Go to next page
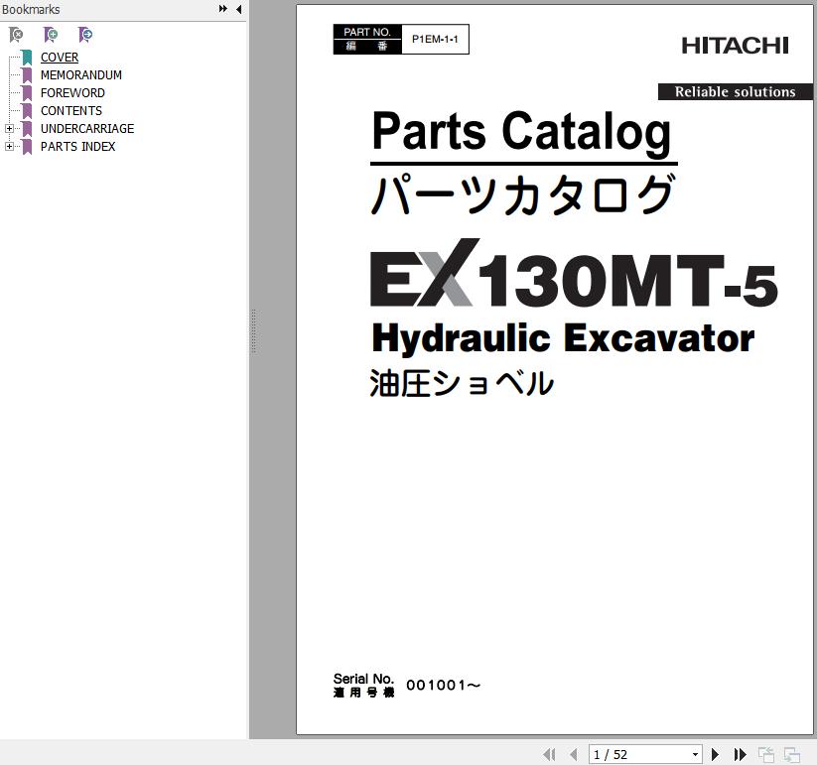This screenshot has height=765, width=817. pos(716,754)
